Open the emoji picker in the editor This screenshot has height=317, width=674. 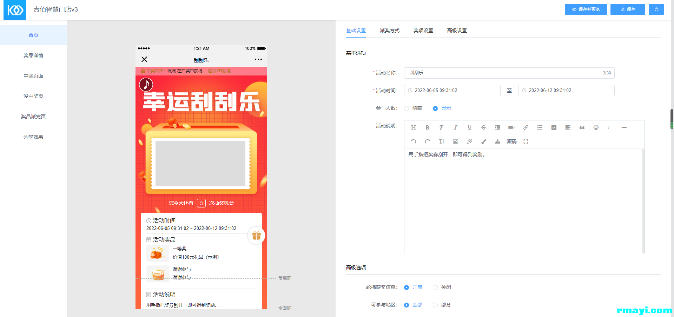[596, 127]
